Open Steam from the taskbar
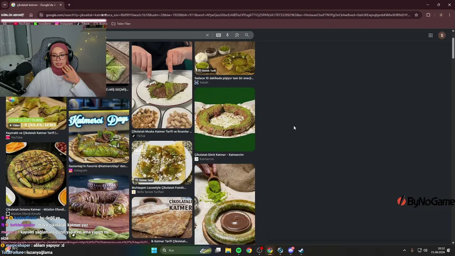The height and width of the screenshot is (256, 455). (x=301, y=250)
